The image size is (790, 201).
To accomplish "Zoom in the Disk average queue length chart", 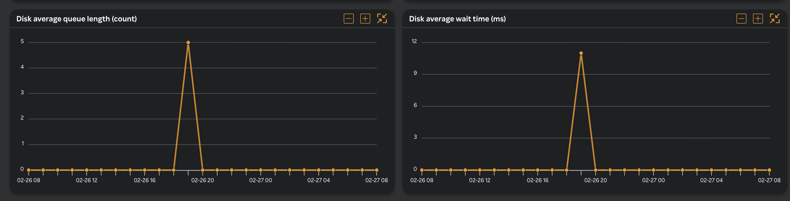I will 365,19.
